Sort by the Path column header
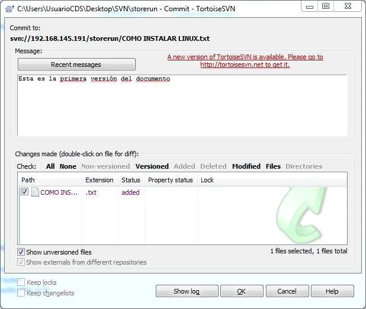Screen dimensions: 366x309 pos(50,180)
